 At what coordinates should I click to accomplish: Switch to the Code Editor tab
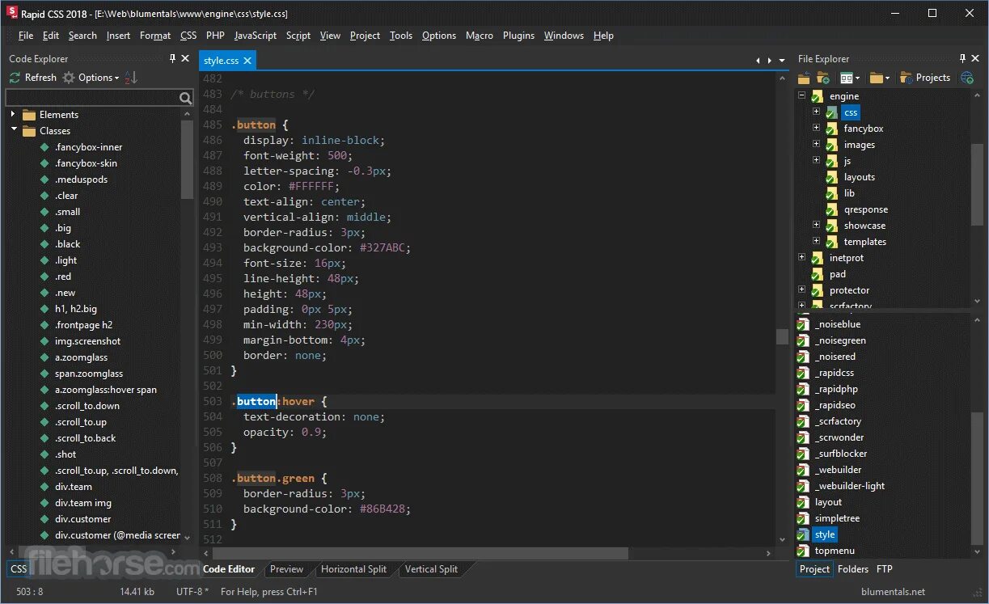[x=229, y=569]
